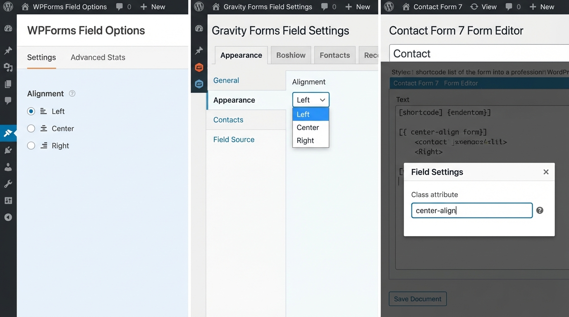Open Field Source in the Gravity Forms menu

pyautogui.click(x=234, y=140)
